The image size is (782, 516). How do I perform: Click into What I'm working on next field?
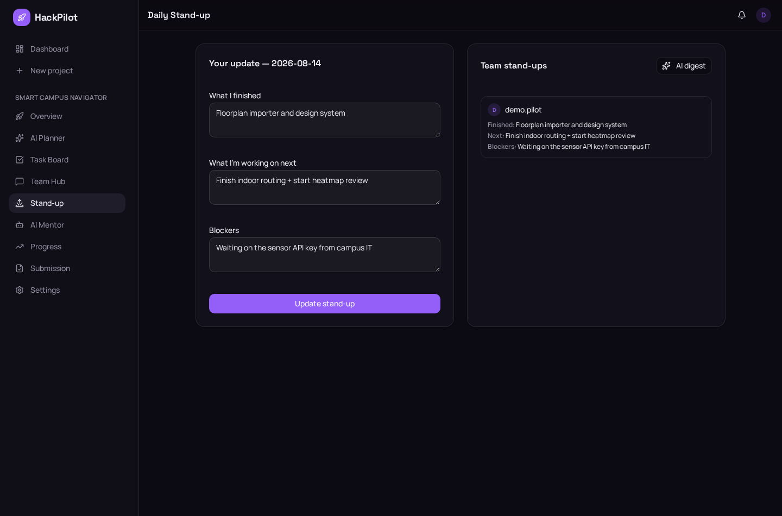click(325, 187)
